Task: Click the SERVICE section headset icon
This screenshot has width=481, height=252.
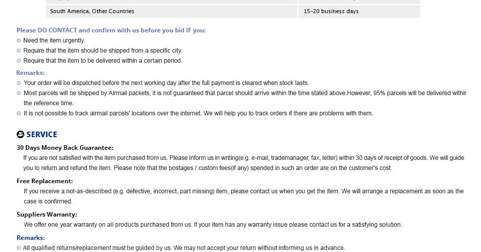Action: (20, 134)
